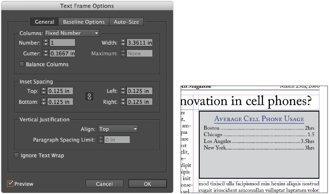Screen dimensions: 329x194
Task: Click the Top inset stepper arrows
Action: (44, 91)
